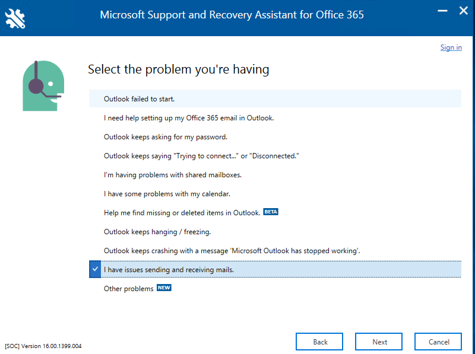
Task: Click the wrench and screwdriver app icon
Action: click(15, 18)
